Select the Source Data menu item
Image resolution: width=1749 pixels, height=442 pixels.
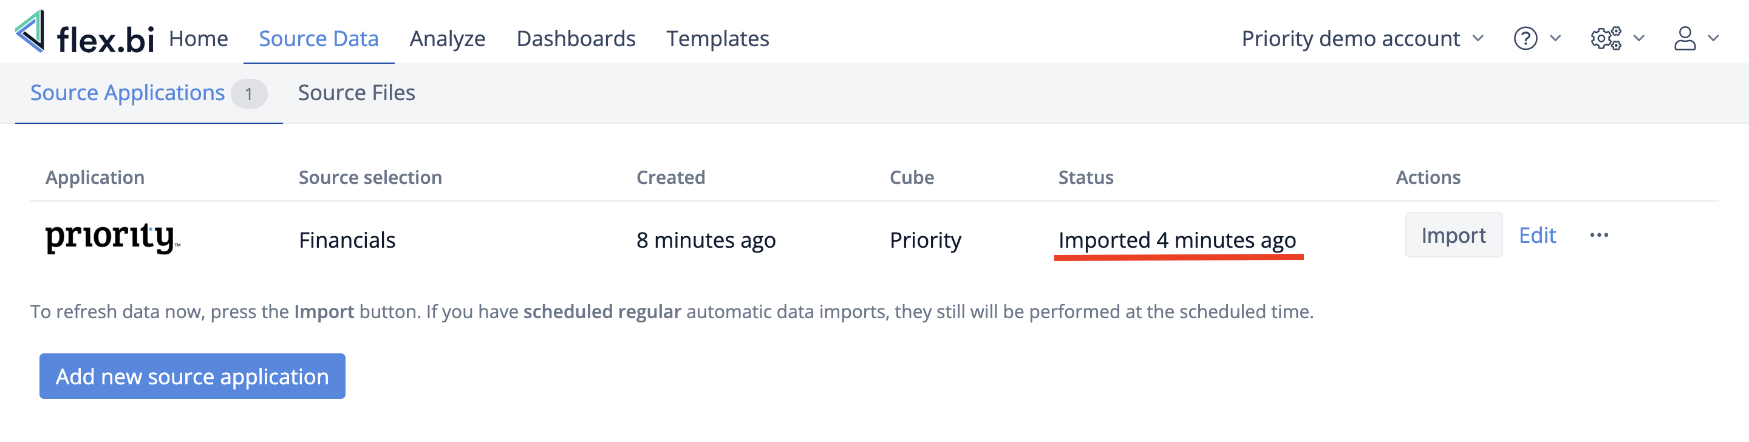point(318,39)
